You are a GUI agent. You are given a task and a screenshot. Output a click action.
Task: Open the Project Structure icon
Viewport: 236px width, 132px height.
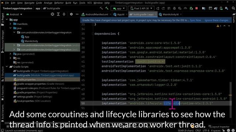pos(204,8)
